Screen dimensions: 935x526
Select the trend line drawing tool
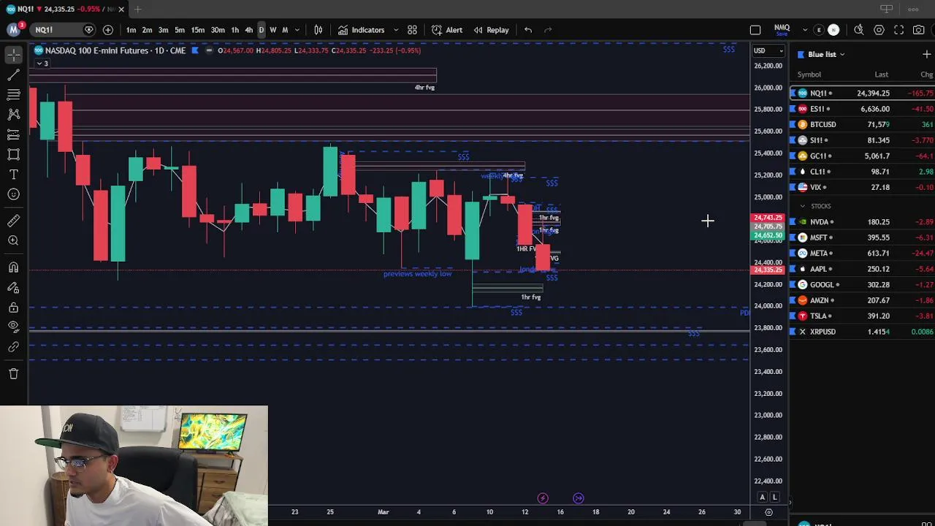13,75
